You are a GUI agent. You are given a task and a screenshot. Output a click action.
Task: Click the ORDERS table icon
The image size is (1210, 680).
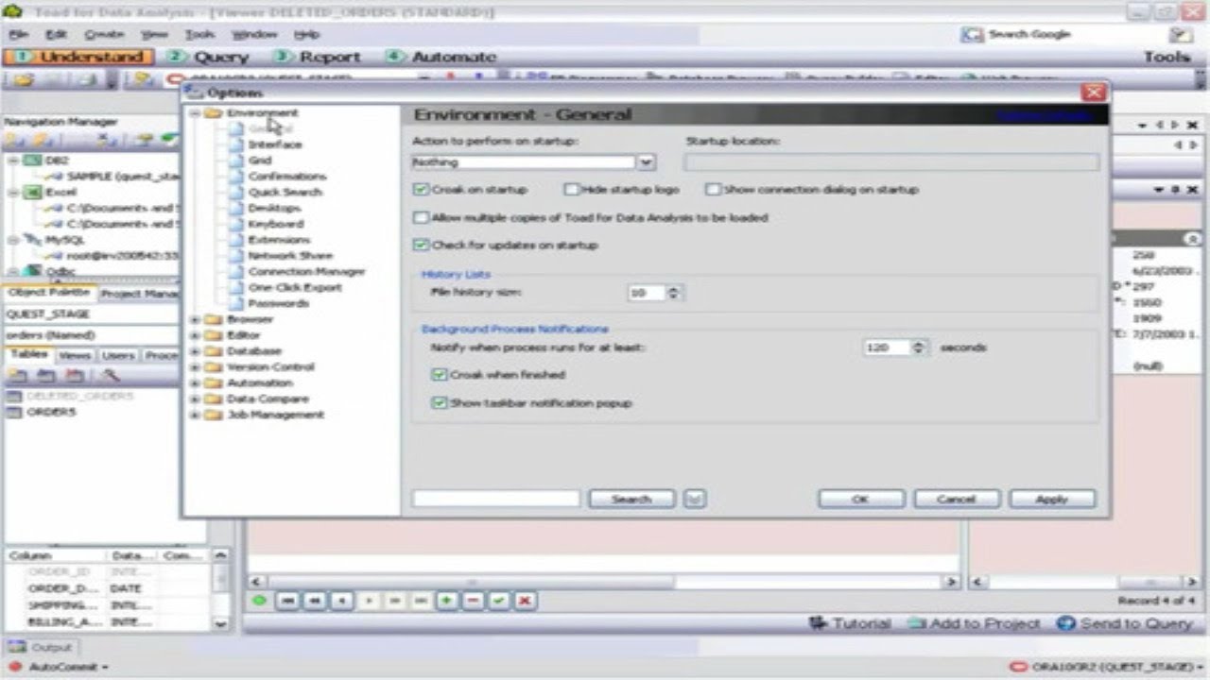tap(14, 413)
